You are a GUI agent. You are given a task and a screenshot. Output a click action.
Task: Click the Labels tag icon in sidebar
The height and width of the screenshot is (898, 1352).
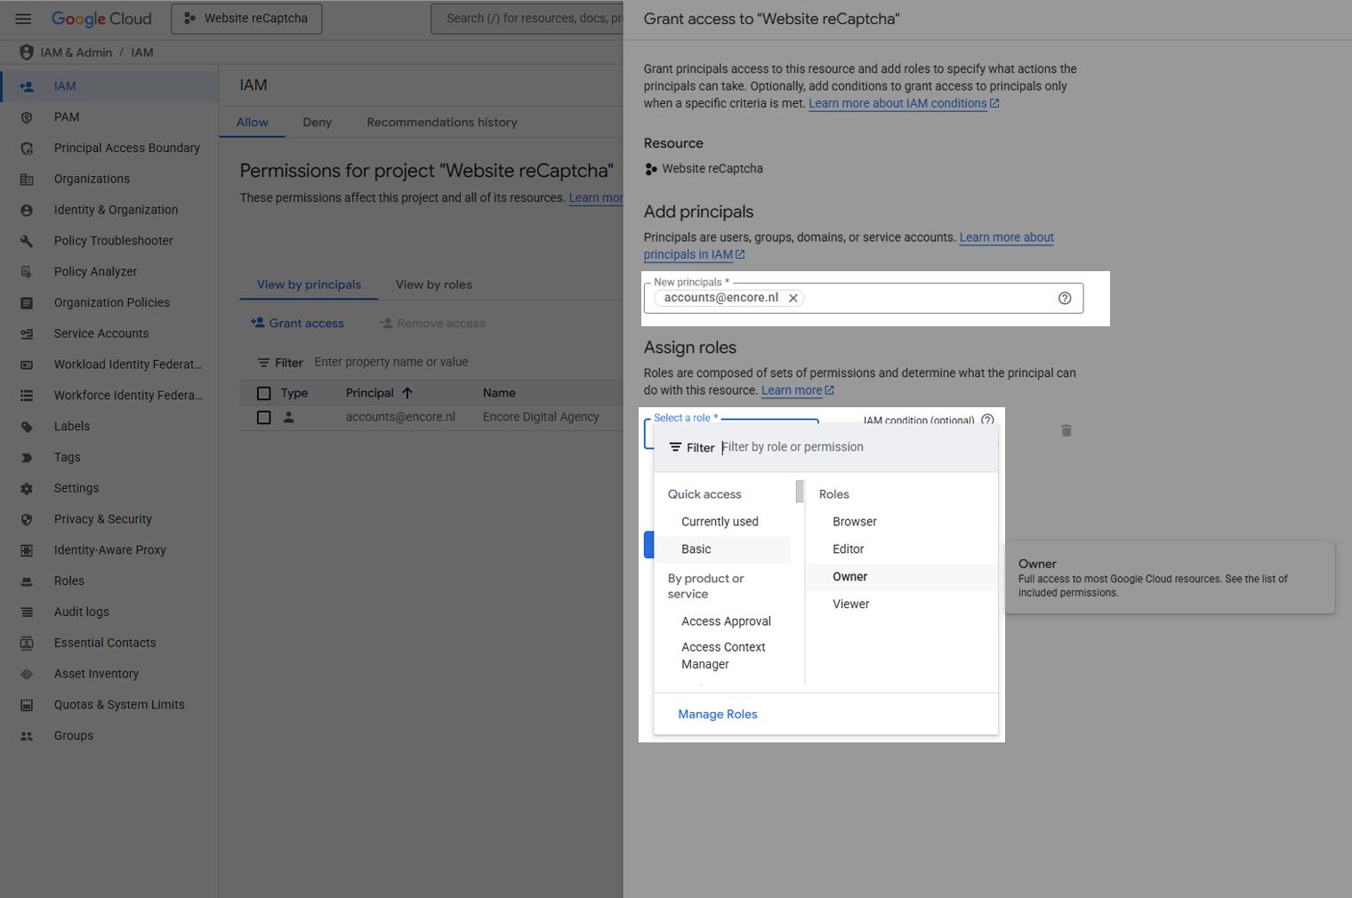pos(27,427)
